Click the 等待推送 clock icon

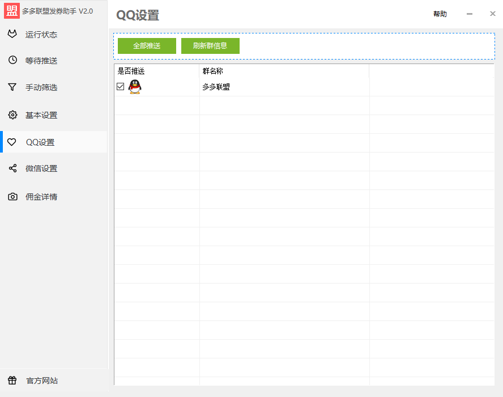12,60
